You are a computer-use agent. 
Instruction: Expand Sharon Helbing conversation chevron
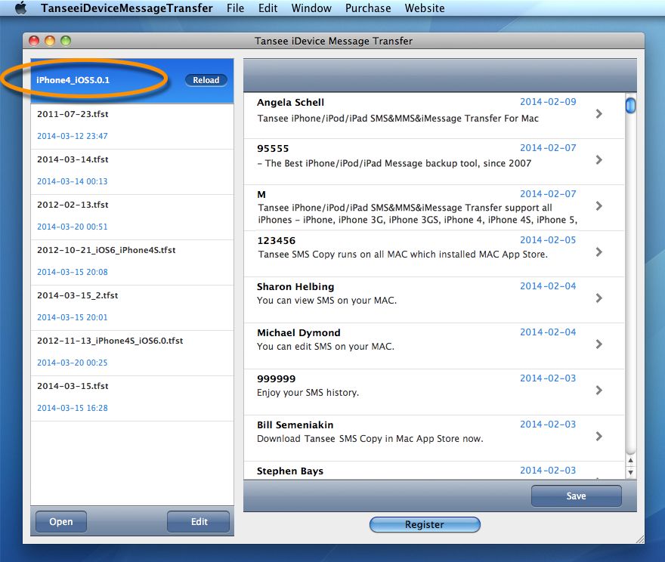[x=598, y=298]
